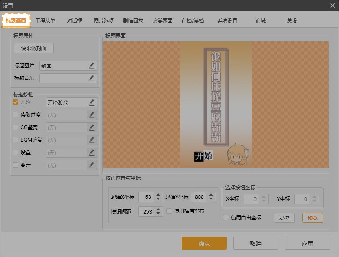This screenshot has width=339, height=257.
Task: Open the 系统设置 tab
Action: (x=227, y=20)
